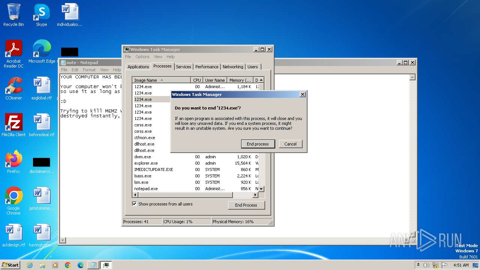The width and height of the screenshot is (480, 270).
Task: Launch Acrobat Reader DC desktop icon
Action: coord(13,54)
